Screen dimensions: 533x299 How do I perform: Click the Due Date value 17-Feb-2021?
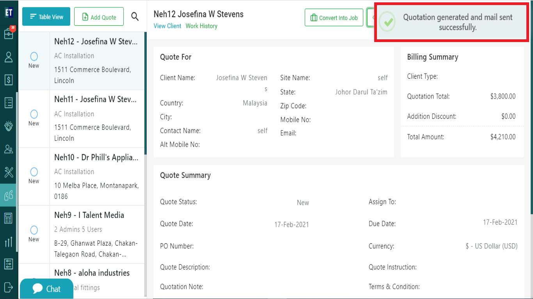[500, 222]
